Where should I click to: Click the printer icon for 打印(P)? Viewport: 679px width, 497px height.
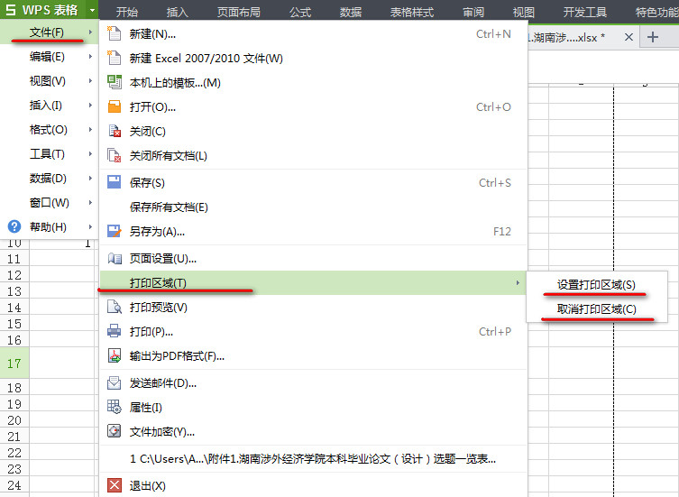[x=115, y=331]
